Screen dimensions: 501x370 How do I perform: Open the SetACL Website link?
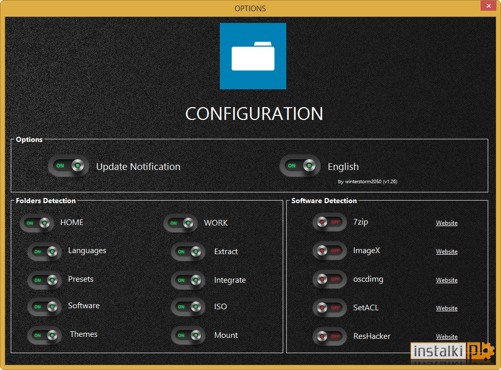pyautogui.click(x=447, y=308)
